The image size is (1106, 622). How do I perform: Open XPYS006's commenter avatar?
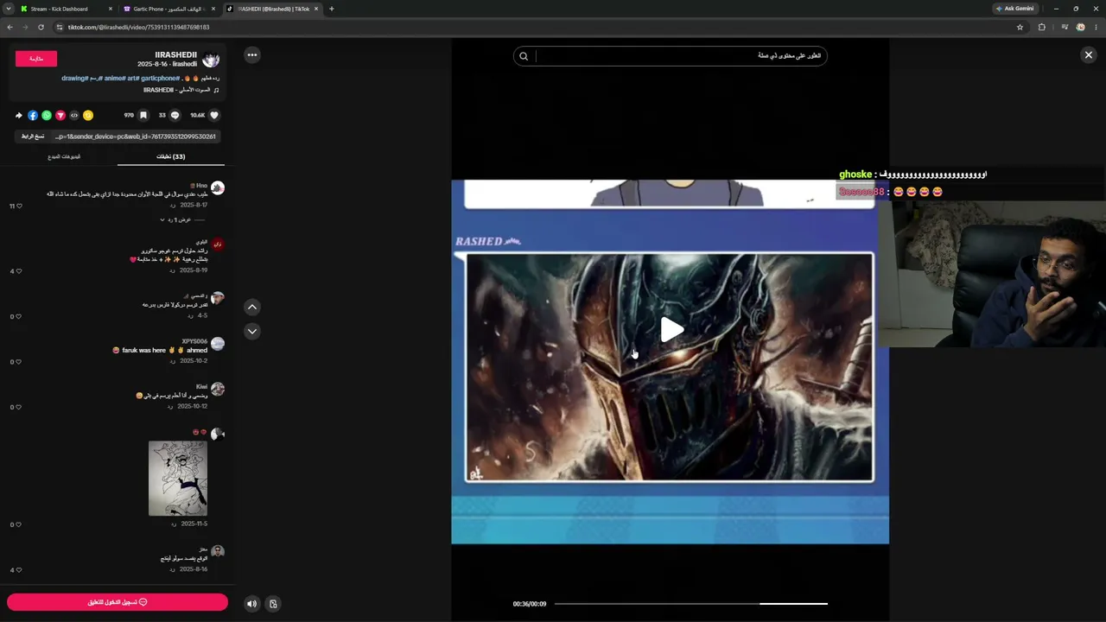[218, 344]
